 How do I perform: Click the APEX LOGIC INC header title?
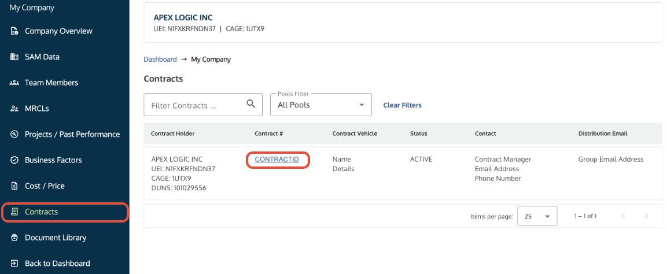pyautogui.click(x=183, y=18)
